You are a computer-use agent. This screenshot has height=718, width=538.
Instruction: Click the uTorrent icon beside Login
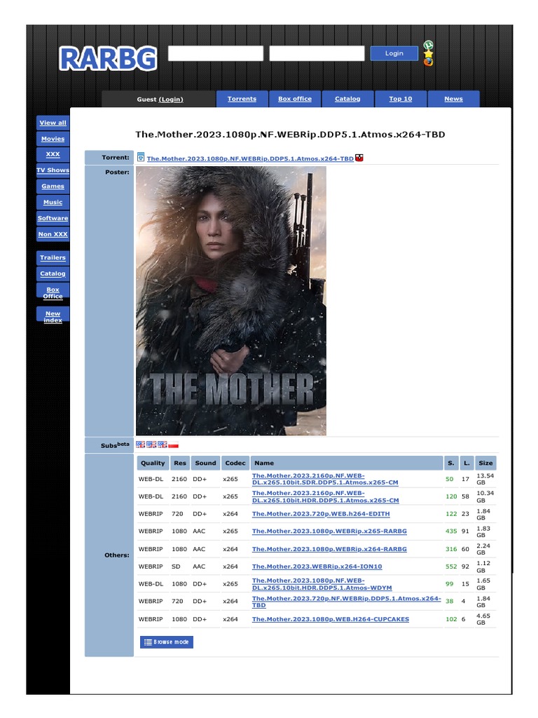pos(428,44)
